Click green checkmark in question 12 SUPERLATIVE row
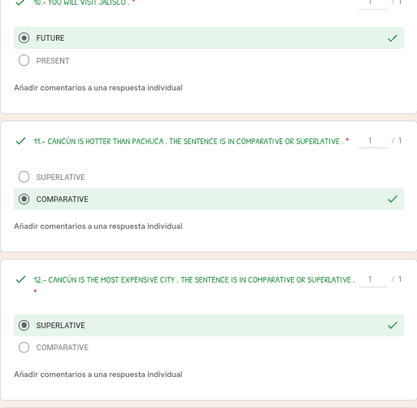 393,325
